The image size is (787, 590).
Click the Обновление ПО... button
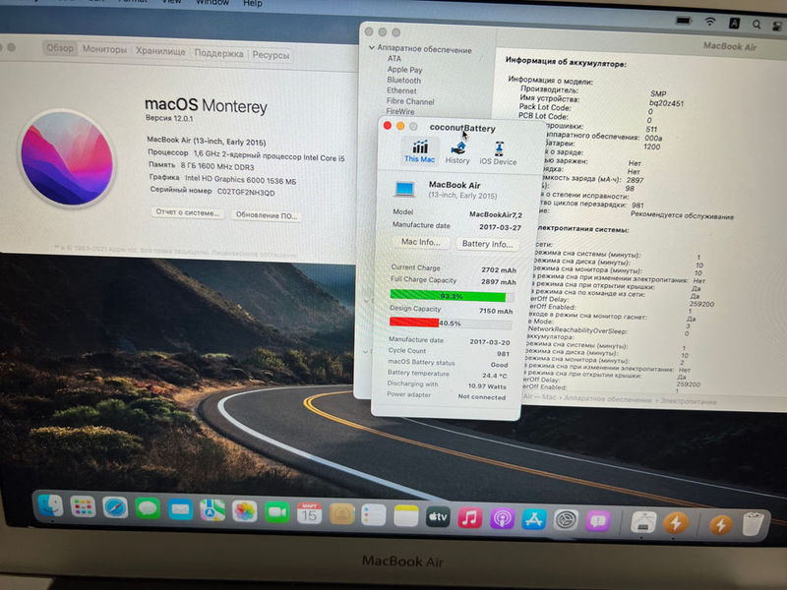(x=267, y=215)
